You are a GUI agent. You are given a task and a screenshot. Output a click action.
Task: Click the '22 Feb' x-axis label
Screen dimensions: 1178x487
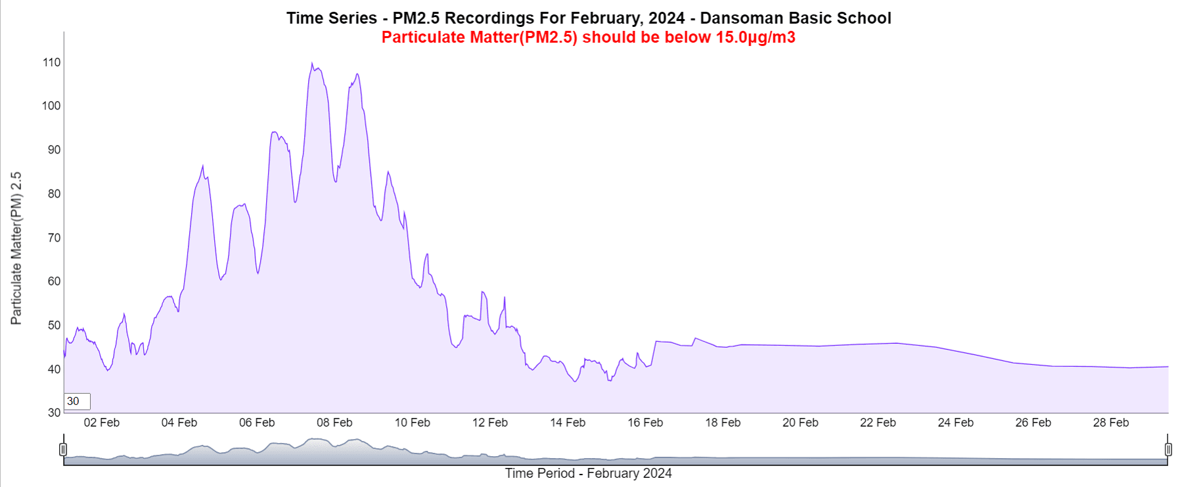point(878,423)
